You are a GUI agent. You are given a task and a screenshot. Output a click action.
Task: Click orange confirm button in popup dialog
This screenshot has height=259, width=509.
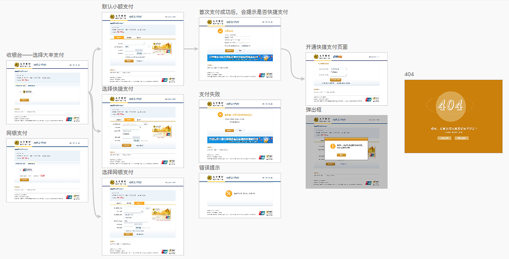point(342,155)
